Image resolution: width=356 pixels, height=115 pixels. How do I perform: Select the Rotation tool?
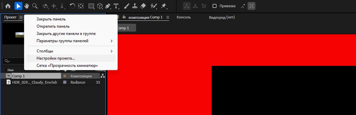[72, 6]
